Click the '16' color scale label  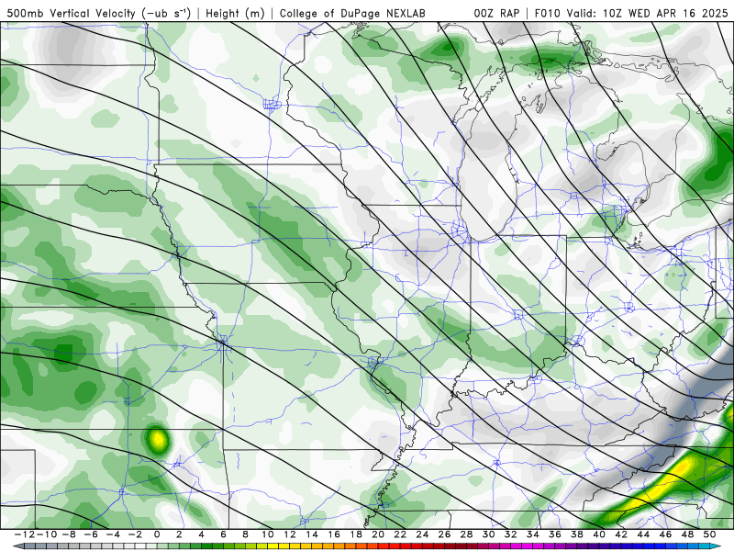(334, 534)
